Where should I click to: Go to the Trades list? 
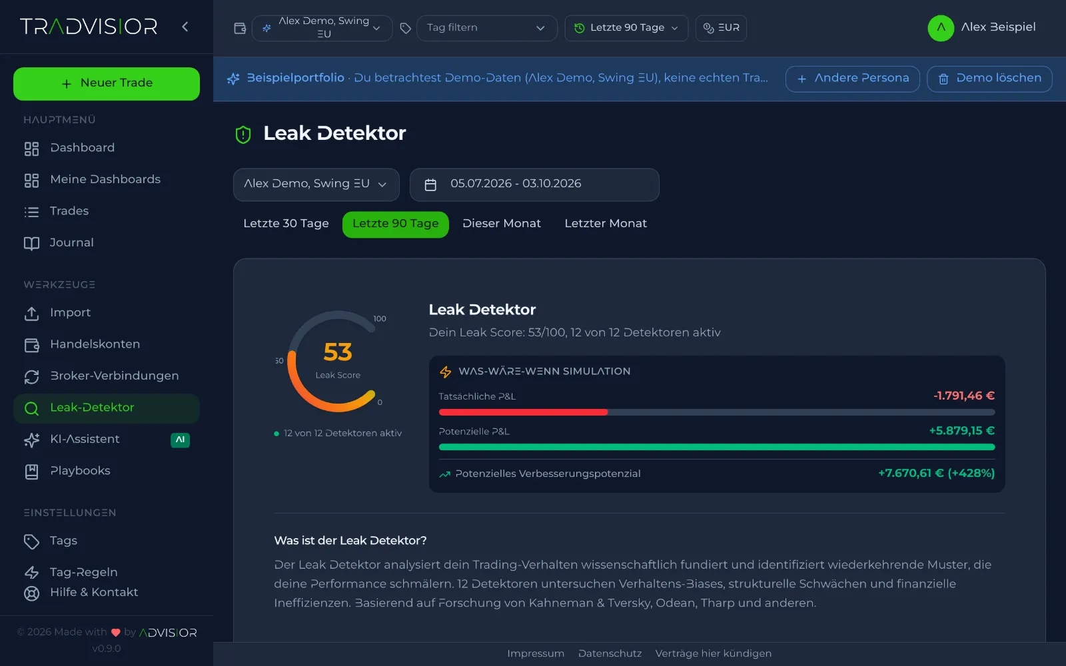[x=107, y=211]
